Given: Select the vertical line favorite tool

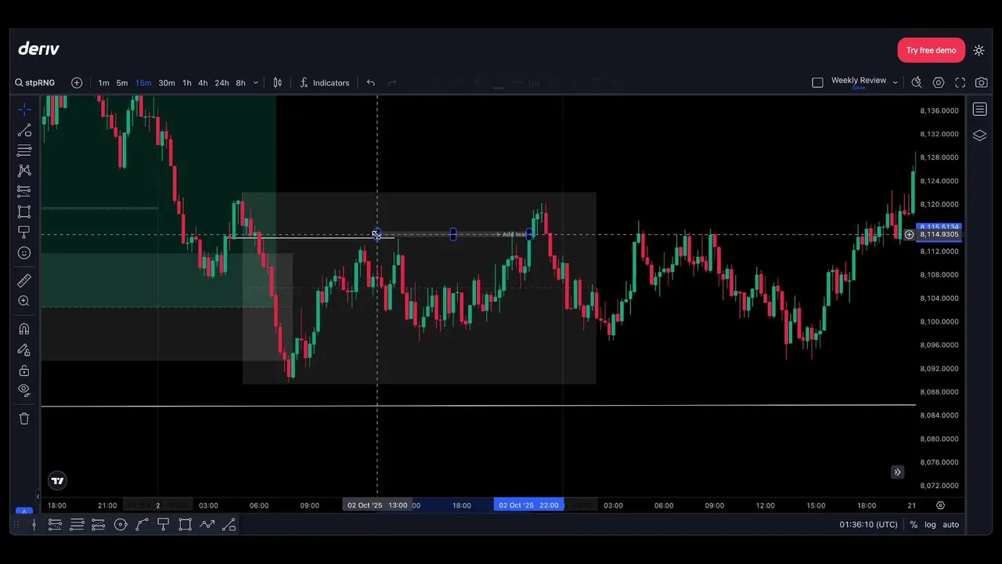Looking at the screenshot, I should 34,525.
